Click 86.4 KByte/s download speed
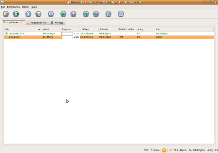 click(87, 37)
